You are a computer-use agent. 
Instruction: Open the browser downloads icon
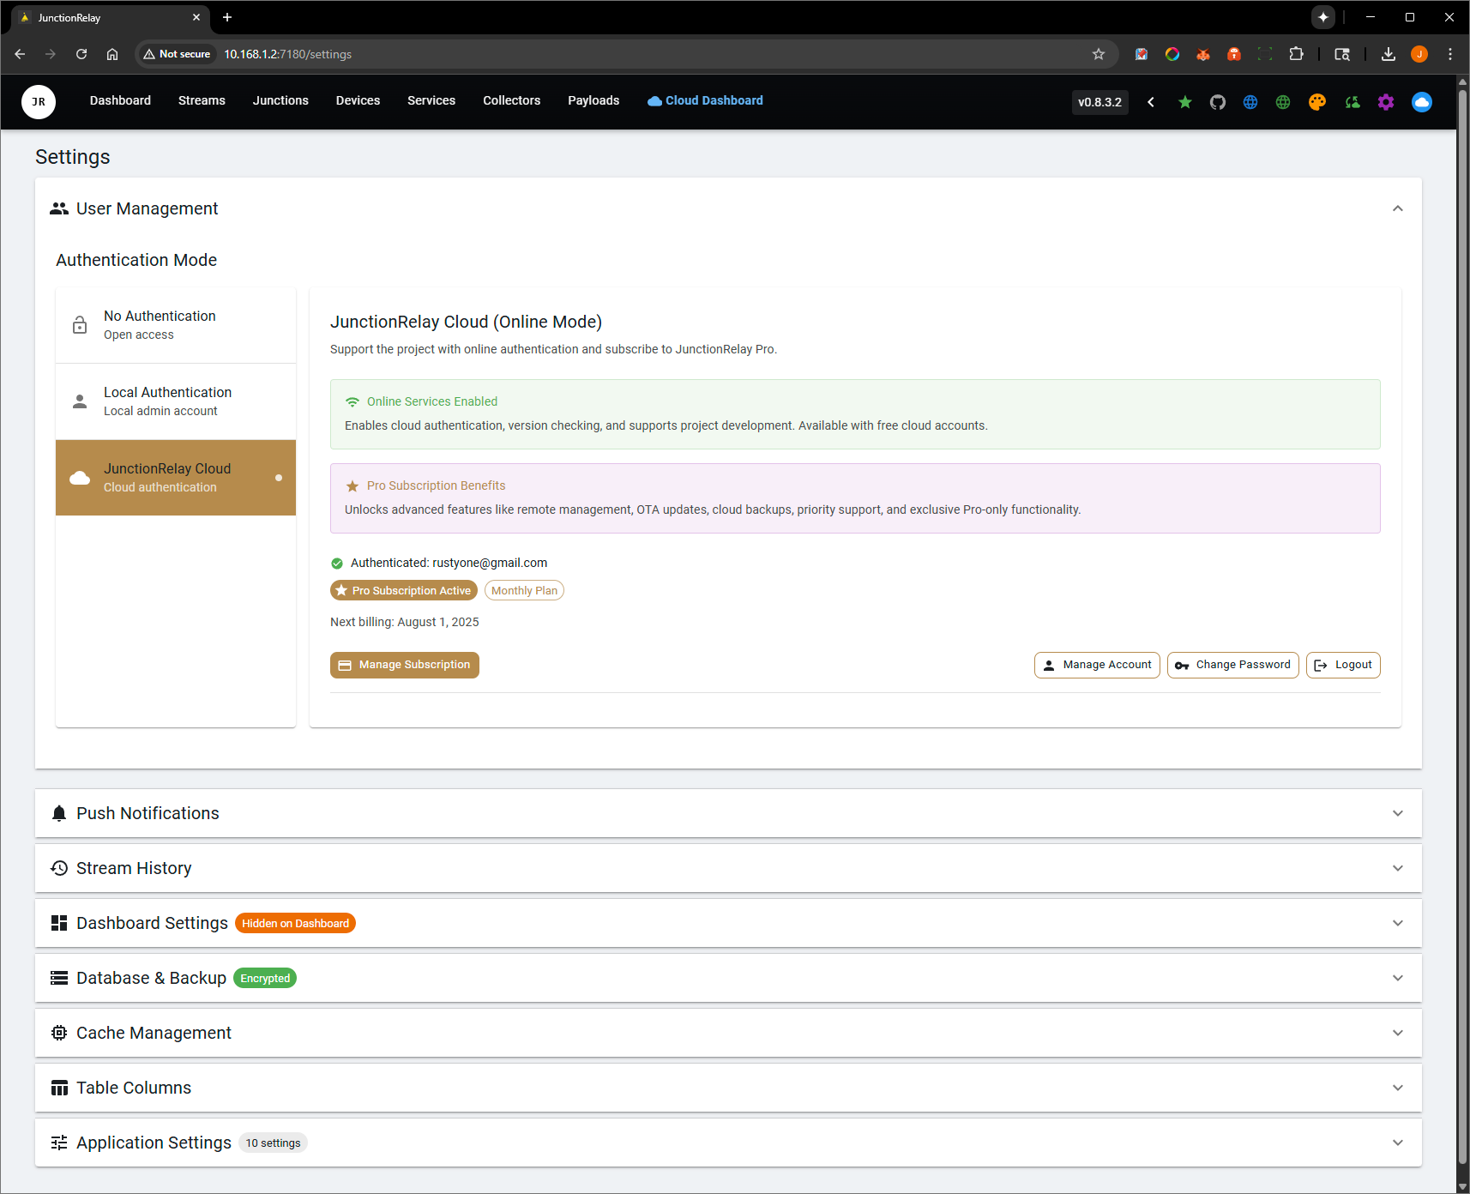[x=1388, y=54]
